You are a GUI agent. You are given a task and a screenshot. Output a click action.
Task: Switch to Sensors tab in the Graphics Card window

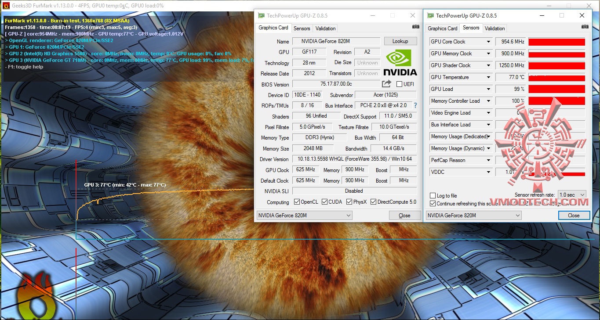coord(302,29)
